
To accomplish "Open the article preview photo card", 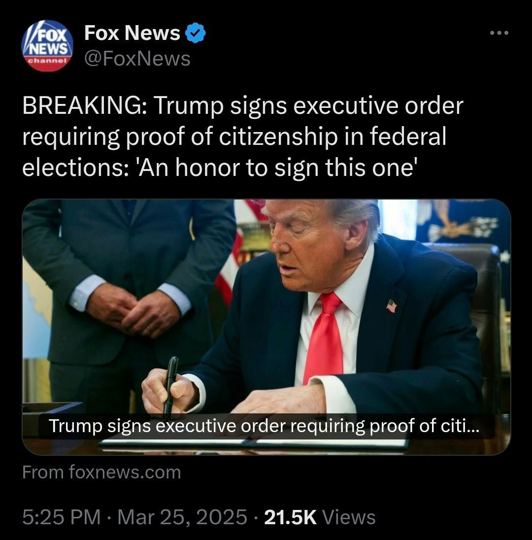I will coord(266,327).
